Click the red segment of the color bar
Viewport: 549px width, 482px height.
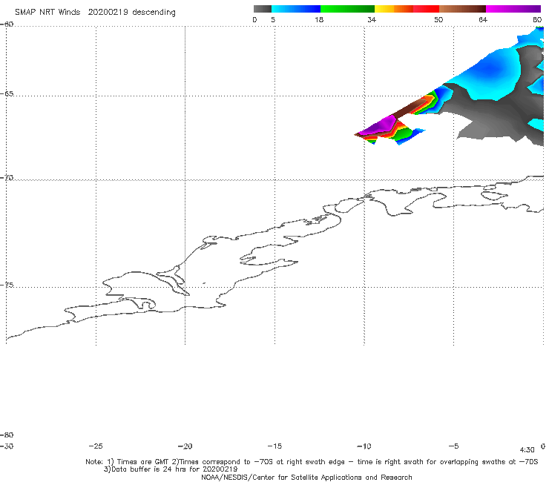click(x=426, y=9)
